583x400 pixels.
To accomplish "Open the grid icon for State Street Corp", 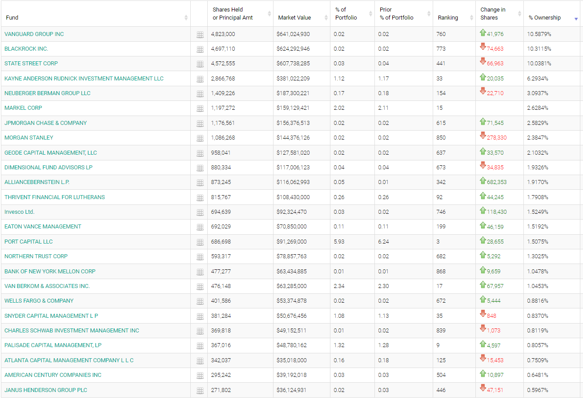I will [x=200, y=64].
